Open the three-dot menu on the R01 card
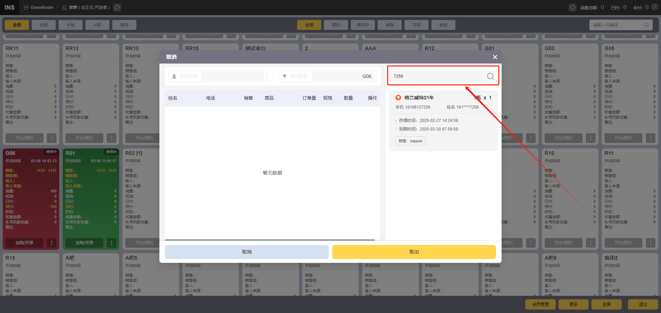 [112, 243]
